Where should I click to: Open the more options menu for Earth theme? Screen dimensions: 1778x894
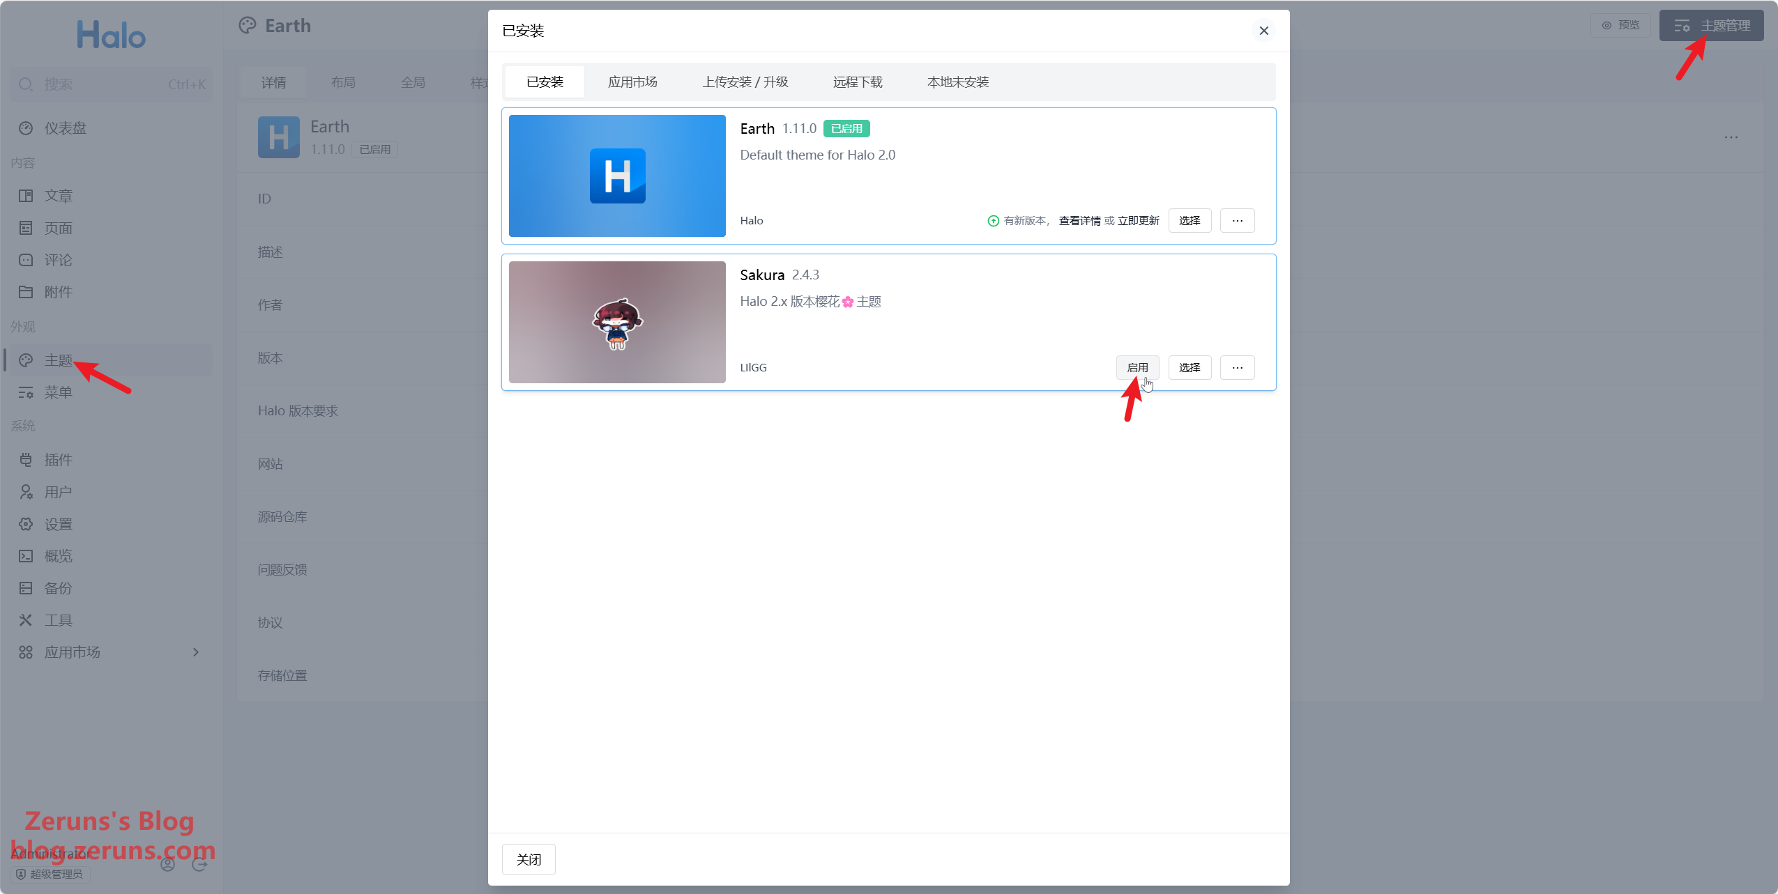tap(1237, 221)
